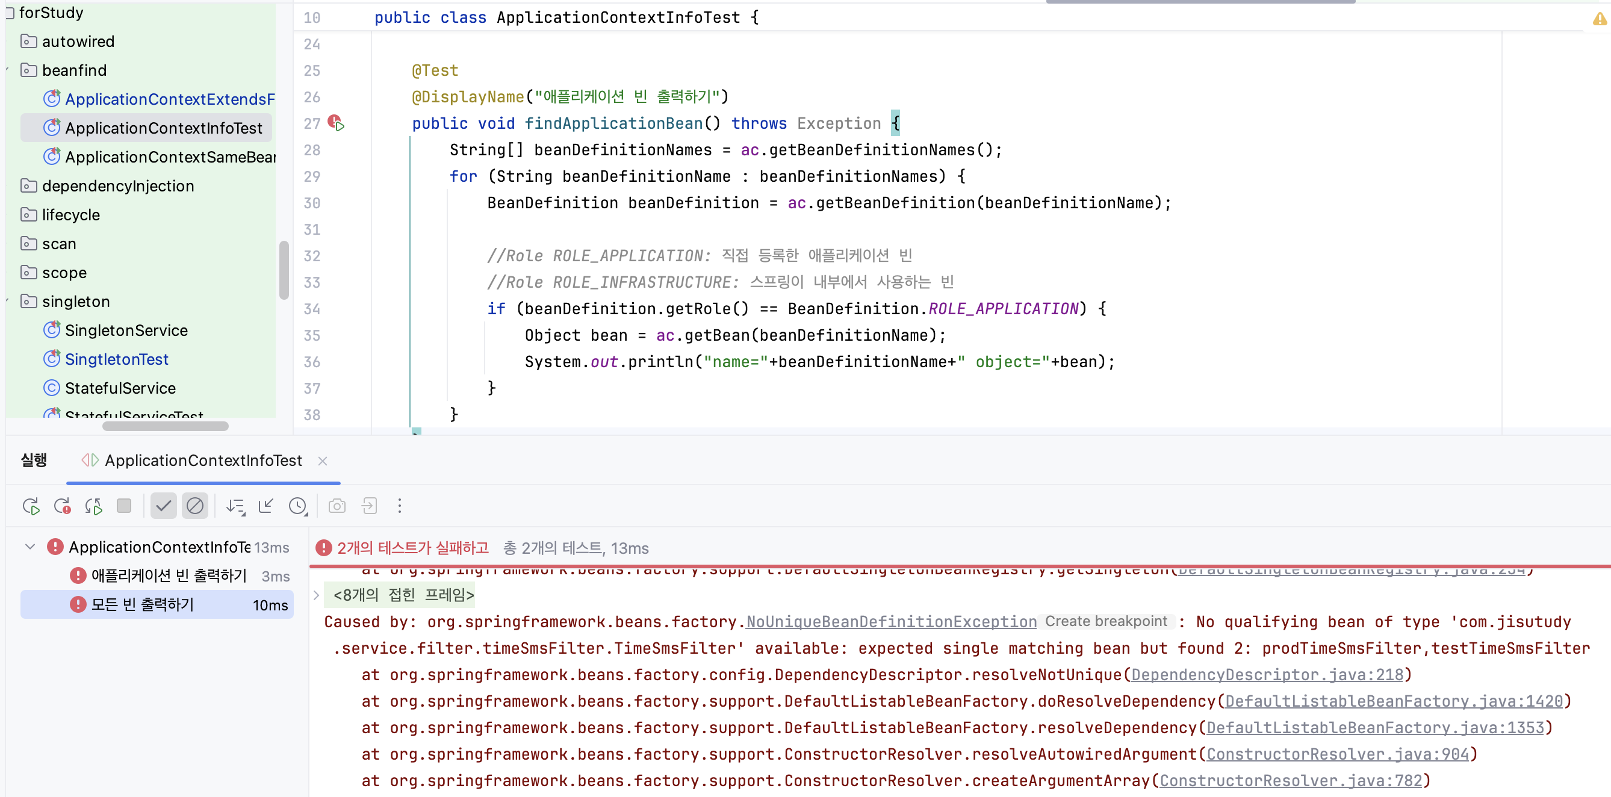Viewport: 1611px width, 797px height.
Task: Toggle show ignored tests button
Action: [x=195, y=506]
